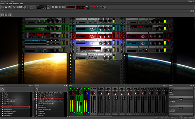Click the transport stop button
The height and width of the screenshot is (119, 195).
coord(91,7)
